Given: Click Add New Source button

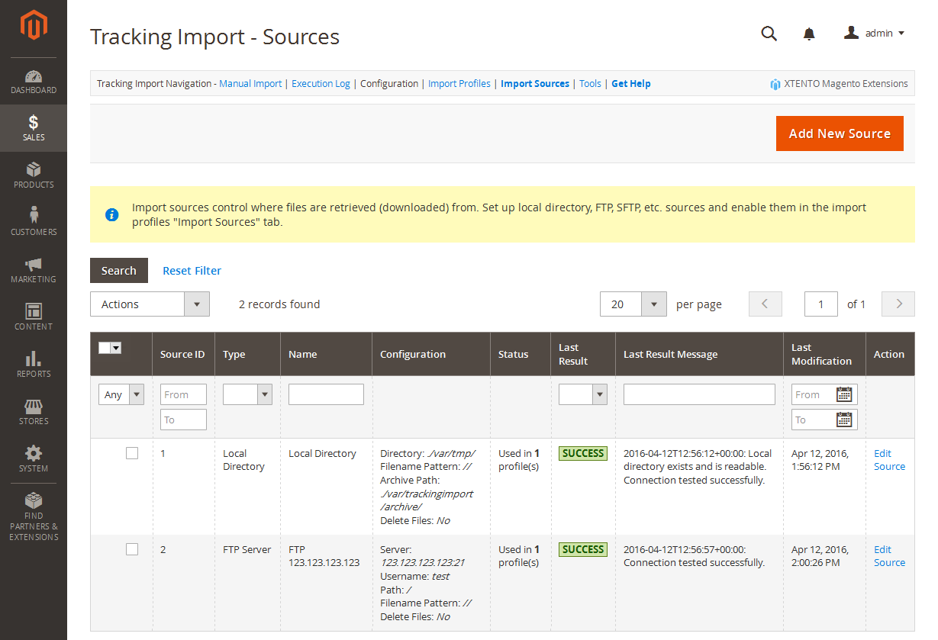Looking at the screenshot, I should click(x=840, y=133).
